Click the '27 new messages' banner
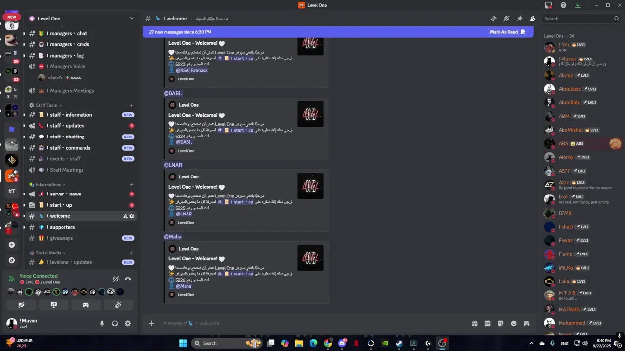 click(x=338, y=32)
